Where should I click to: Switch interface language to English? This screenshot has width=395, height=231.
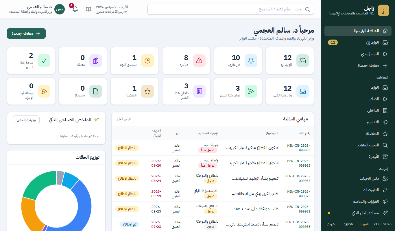click(347, 224)
